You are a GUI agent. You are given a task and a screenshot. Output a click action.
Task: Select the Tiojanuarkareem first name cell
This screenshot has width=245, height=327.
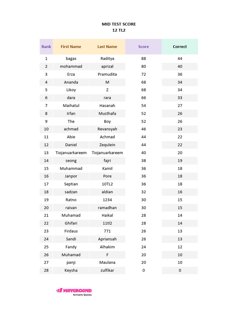[x=71, y=153]
